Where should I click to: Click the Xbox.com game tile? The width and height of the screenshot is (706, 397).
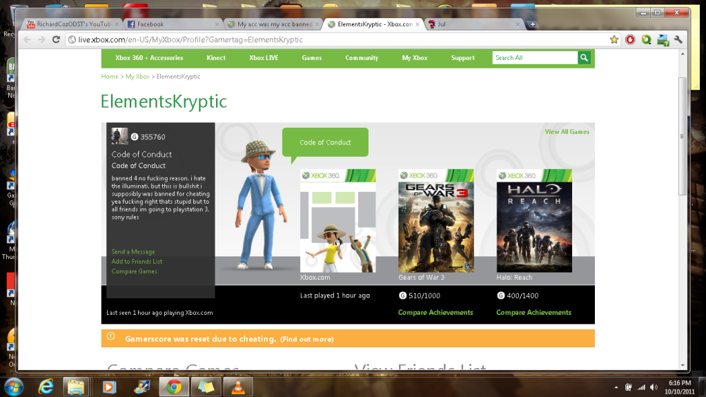tap(337, 221)
